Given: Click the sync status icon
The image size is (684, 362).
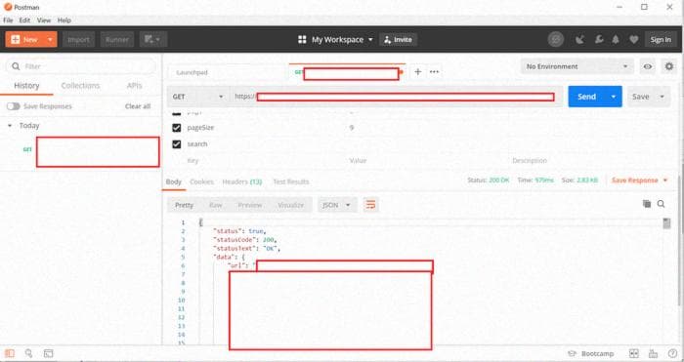Looking at the screenshot, I should pos(556,40).
